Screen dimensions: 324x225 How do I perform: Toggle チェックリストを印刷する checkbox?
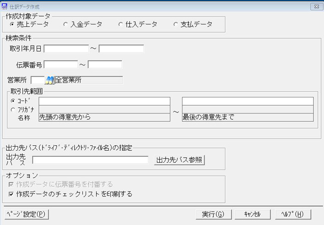[11, 194]
